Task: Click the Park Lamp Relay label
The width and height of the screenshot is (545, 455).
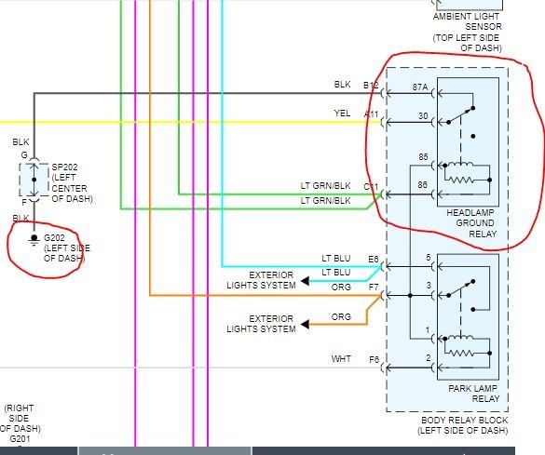Action: tap(473, 394)
